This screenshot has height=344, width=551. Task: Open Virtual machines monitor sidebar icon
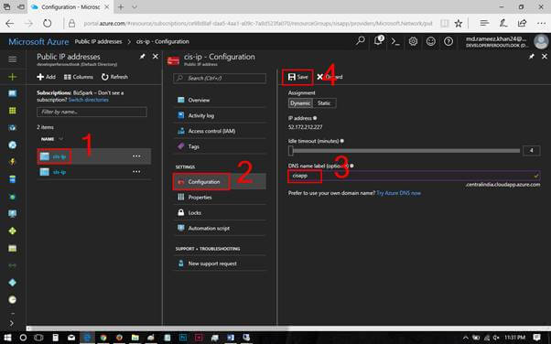click(12, 214)
